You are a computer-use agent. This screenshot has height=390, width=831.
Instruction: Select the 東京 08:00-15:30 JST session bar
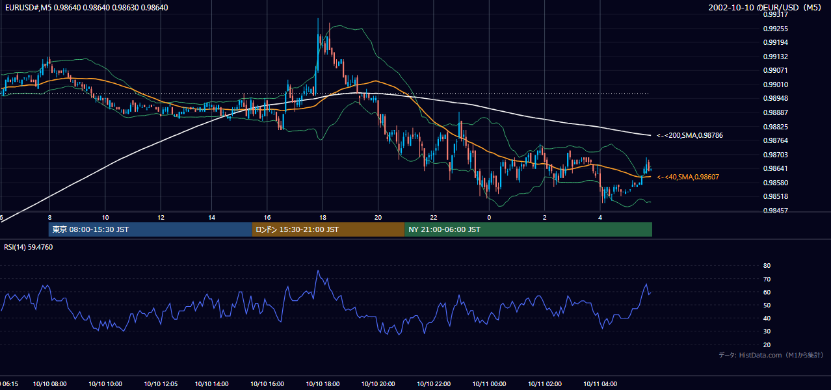(150, 229)
